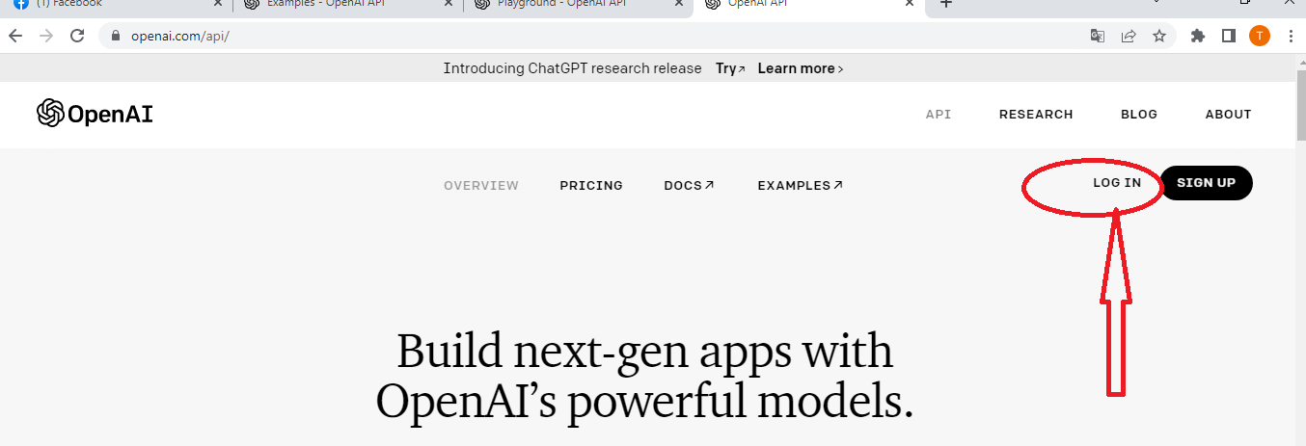Click the OpenAI logo
This screenshot has height=446, width=1306.
(x=95, y=114)
